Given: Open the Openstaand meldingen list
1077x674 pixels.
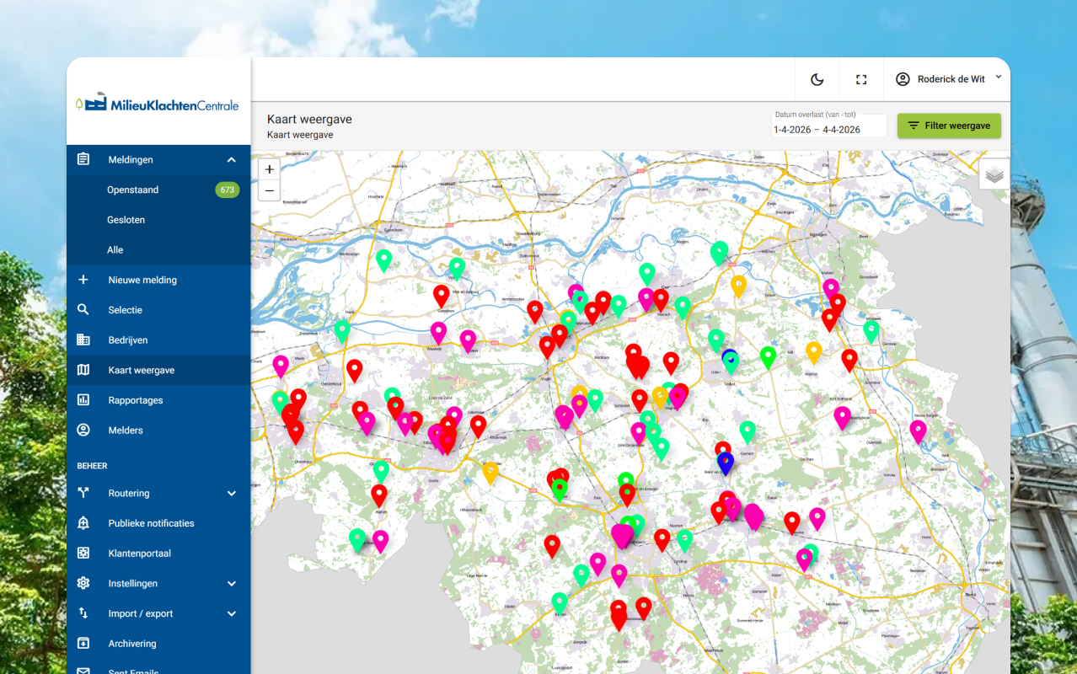Looking at the screenshot, I should tap(131, 190).
